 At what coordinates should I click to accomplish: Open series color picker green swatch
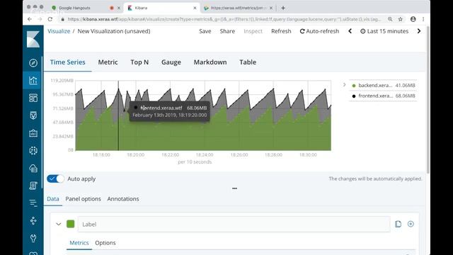[x=71, y=224]
